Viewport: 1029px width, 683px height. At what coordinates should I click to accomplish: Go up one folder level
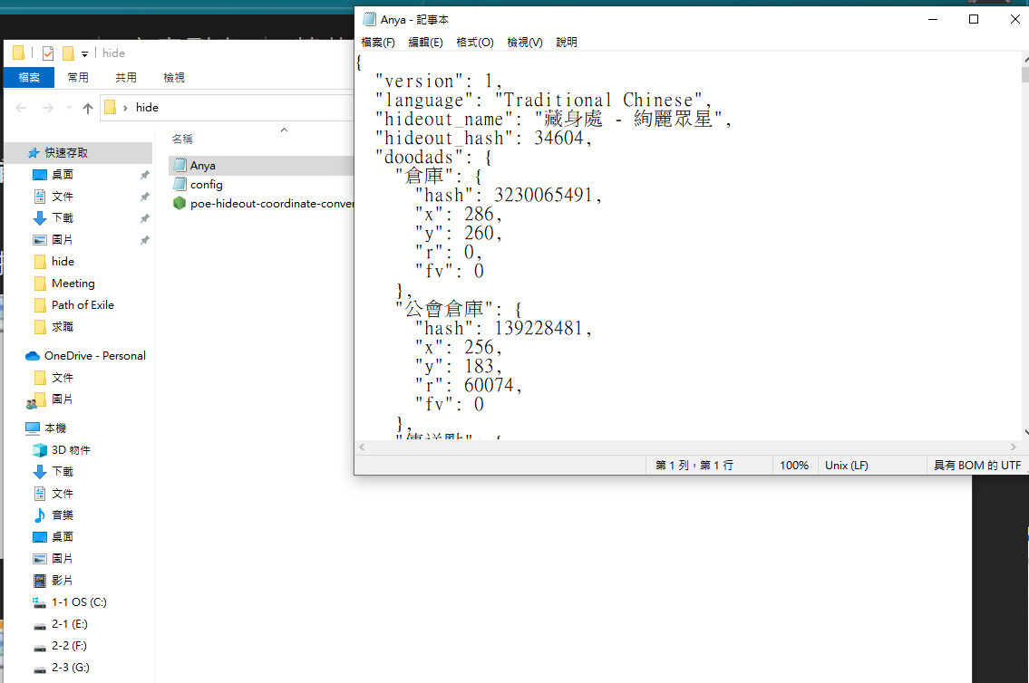[x=87, y=108]
